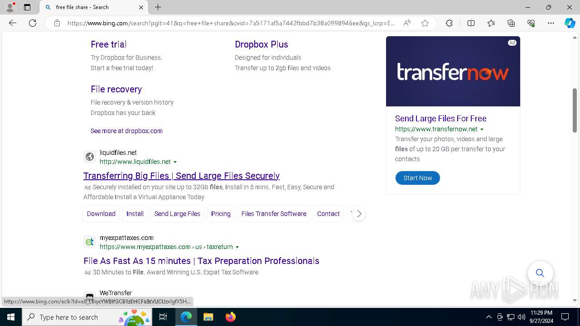Open the Windows Start menu

pyautogui.click(x=11, y=317)
